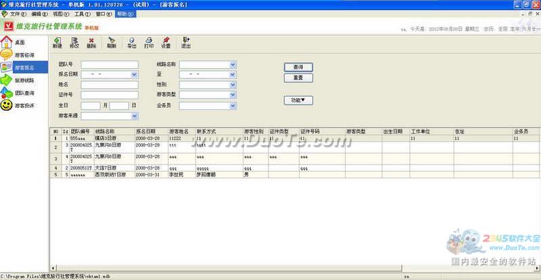Click the 修改 (Edit) toolbar icon
This screenshot has width=541, height=280.
(x=74, y=43)
